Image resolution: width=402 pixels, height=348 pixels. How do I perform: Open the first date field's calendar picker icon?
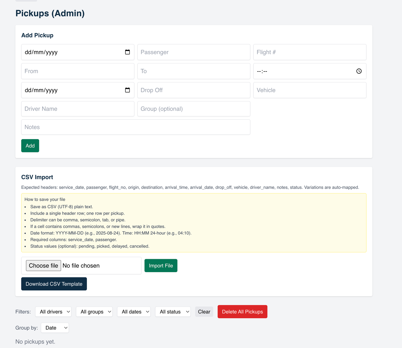click(x=127, y=52)
